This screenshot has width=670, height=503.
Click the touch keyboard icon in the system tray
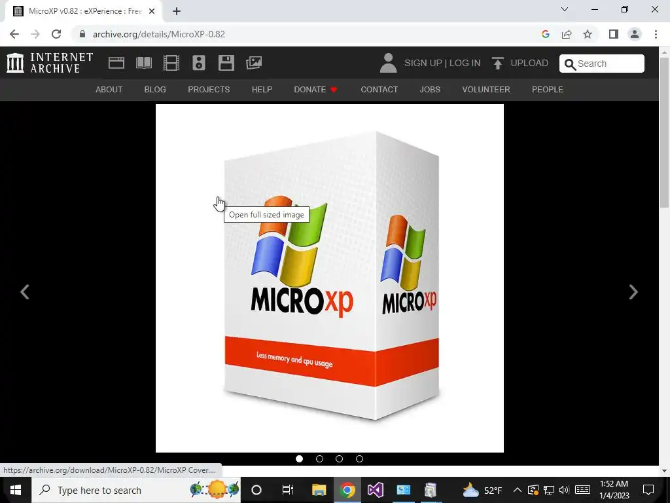[x=582, y=490]
